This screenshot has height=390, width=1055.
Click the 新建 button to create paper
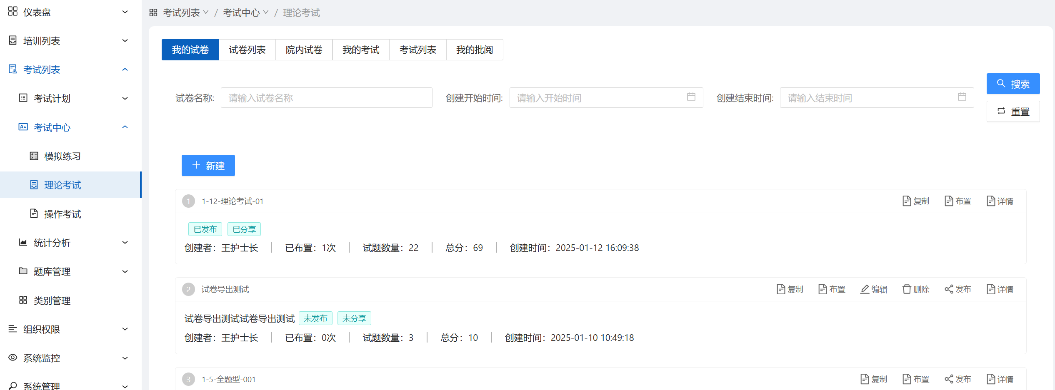point(208,166)
